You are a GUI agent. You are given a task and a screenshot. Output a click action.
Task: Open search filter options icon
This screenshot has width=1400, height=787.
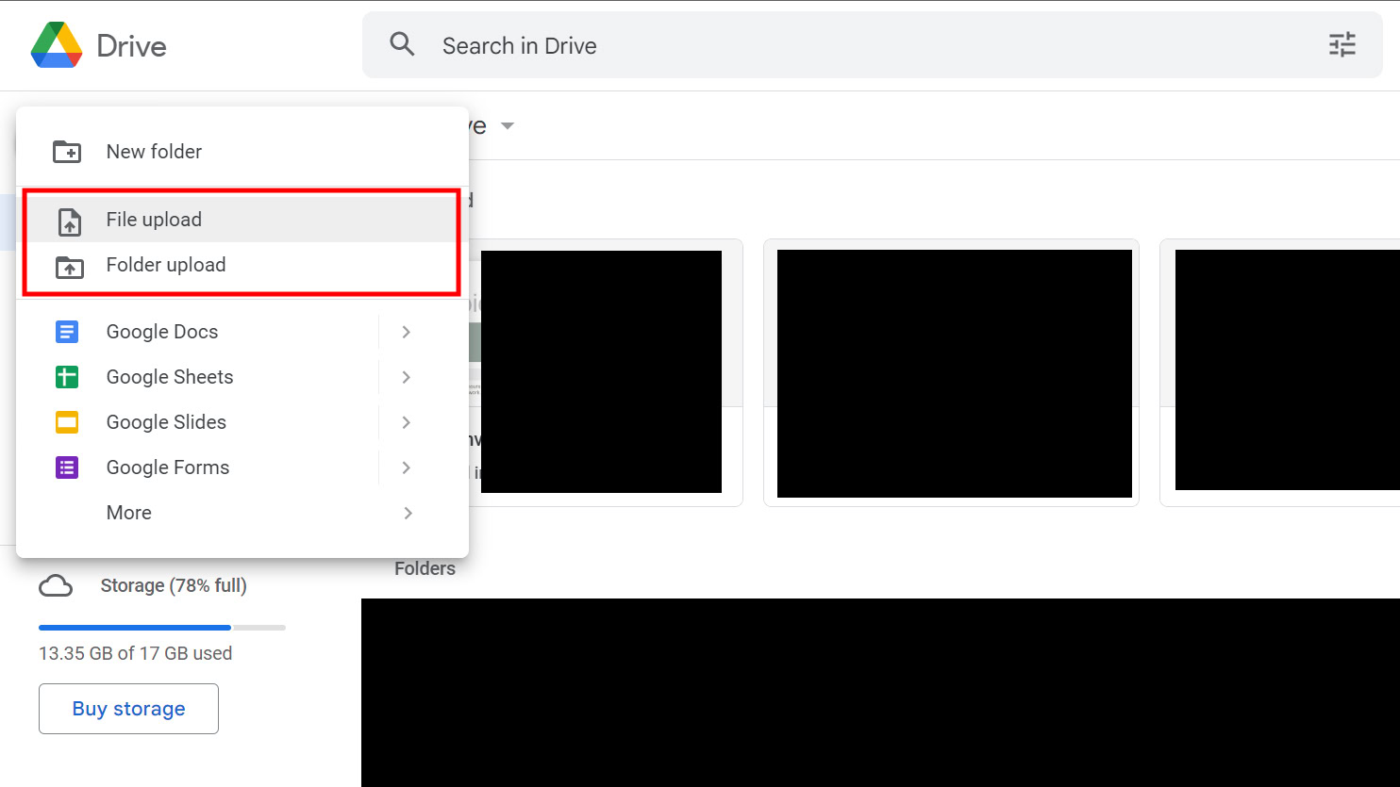[x=1342, y=44]
